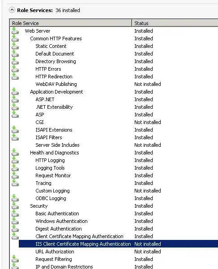
Task: Click the installed icon for Basic Authentication
Action: (15, 213)
